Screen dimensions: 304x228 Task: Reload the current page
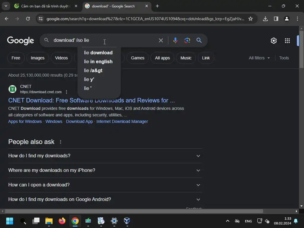28,19
